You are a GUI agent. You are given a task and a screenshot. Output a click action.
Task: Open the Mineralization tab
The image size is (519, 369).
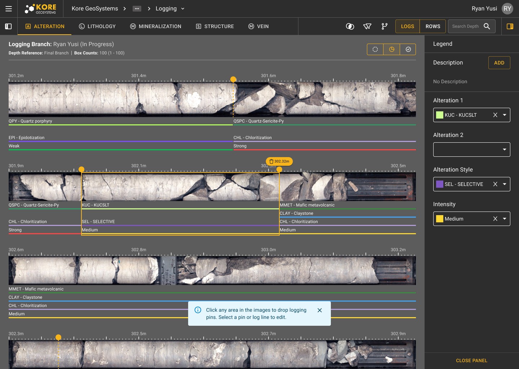[x=156, y=26]
